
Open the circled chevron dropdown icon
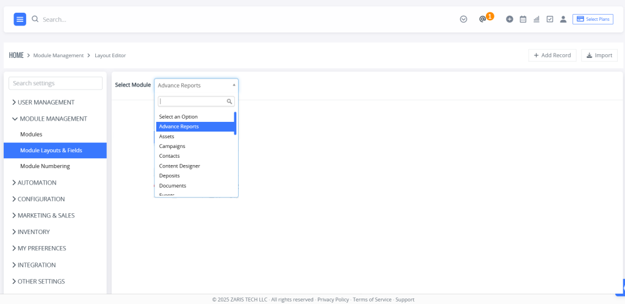(x=463, y=19)
